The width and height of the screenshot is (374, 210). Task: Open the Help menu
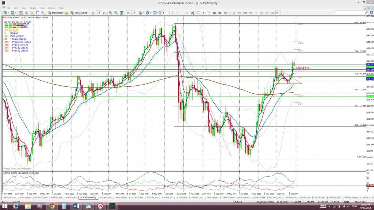click(61, 8)
